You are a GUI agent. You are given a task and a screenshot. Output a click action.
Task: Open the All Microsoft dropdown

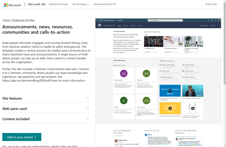(212, 4)
